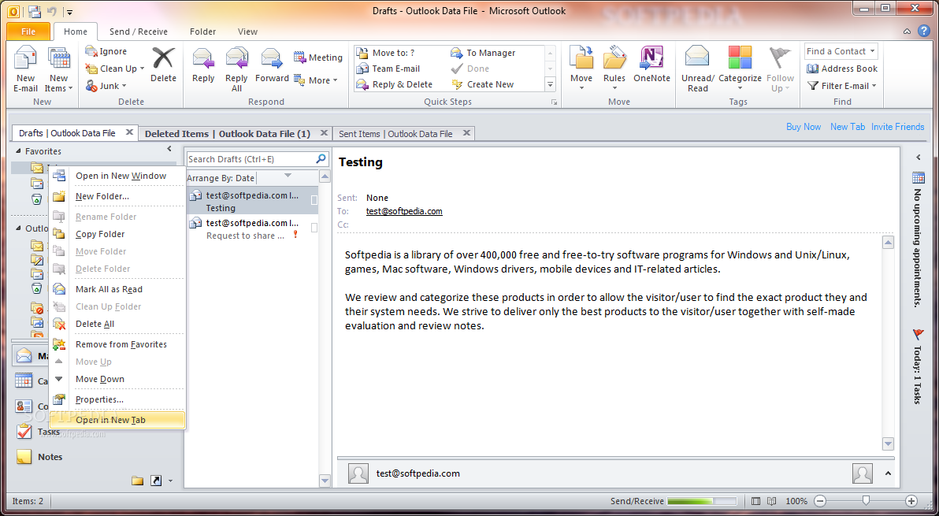
Task: Collapse the Favorites section
Action: coord(19,151)
